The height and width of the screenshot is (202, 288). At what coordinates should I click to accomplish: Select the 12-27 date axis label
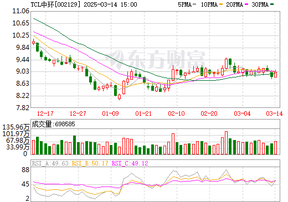pos(78,113)
